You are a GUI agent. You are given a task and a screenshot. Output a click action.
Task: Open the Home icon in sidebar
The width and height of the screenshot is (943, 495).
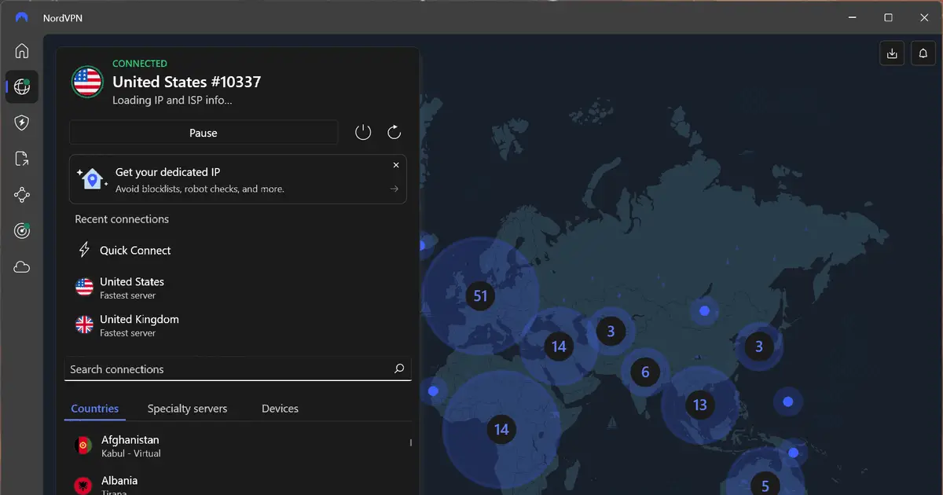(22, 51)
